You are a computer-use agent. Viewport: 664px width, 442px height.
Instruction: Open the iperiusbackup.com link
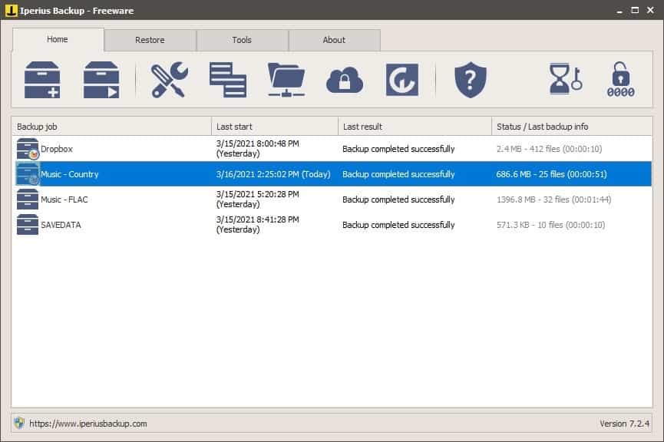coord(88,424)
